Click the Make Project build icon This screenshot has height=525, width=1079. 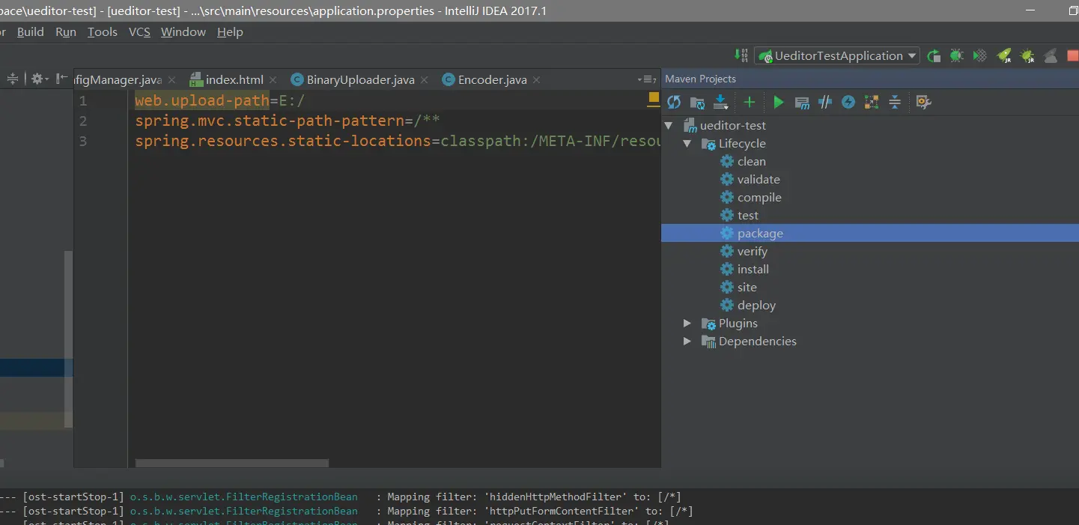(x=741, y=55)
